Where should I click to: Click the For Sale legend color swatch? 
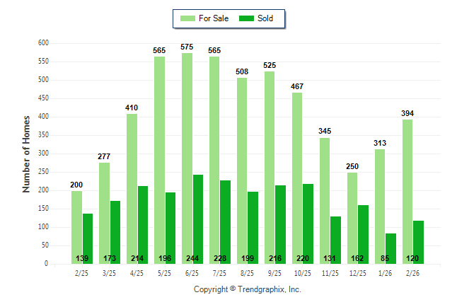coord(187,18)
